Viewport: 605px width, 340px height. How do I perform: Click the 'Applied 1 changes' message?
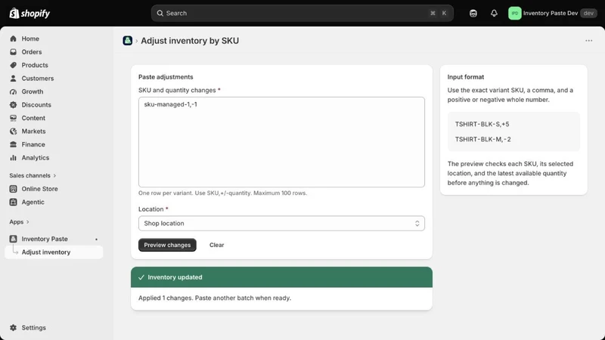pyautogui.click(x=215, y=298)
